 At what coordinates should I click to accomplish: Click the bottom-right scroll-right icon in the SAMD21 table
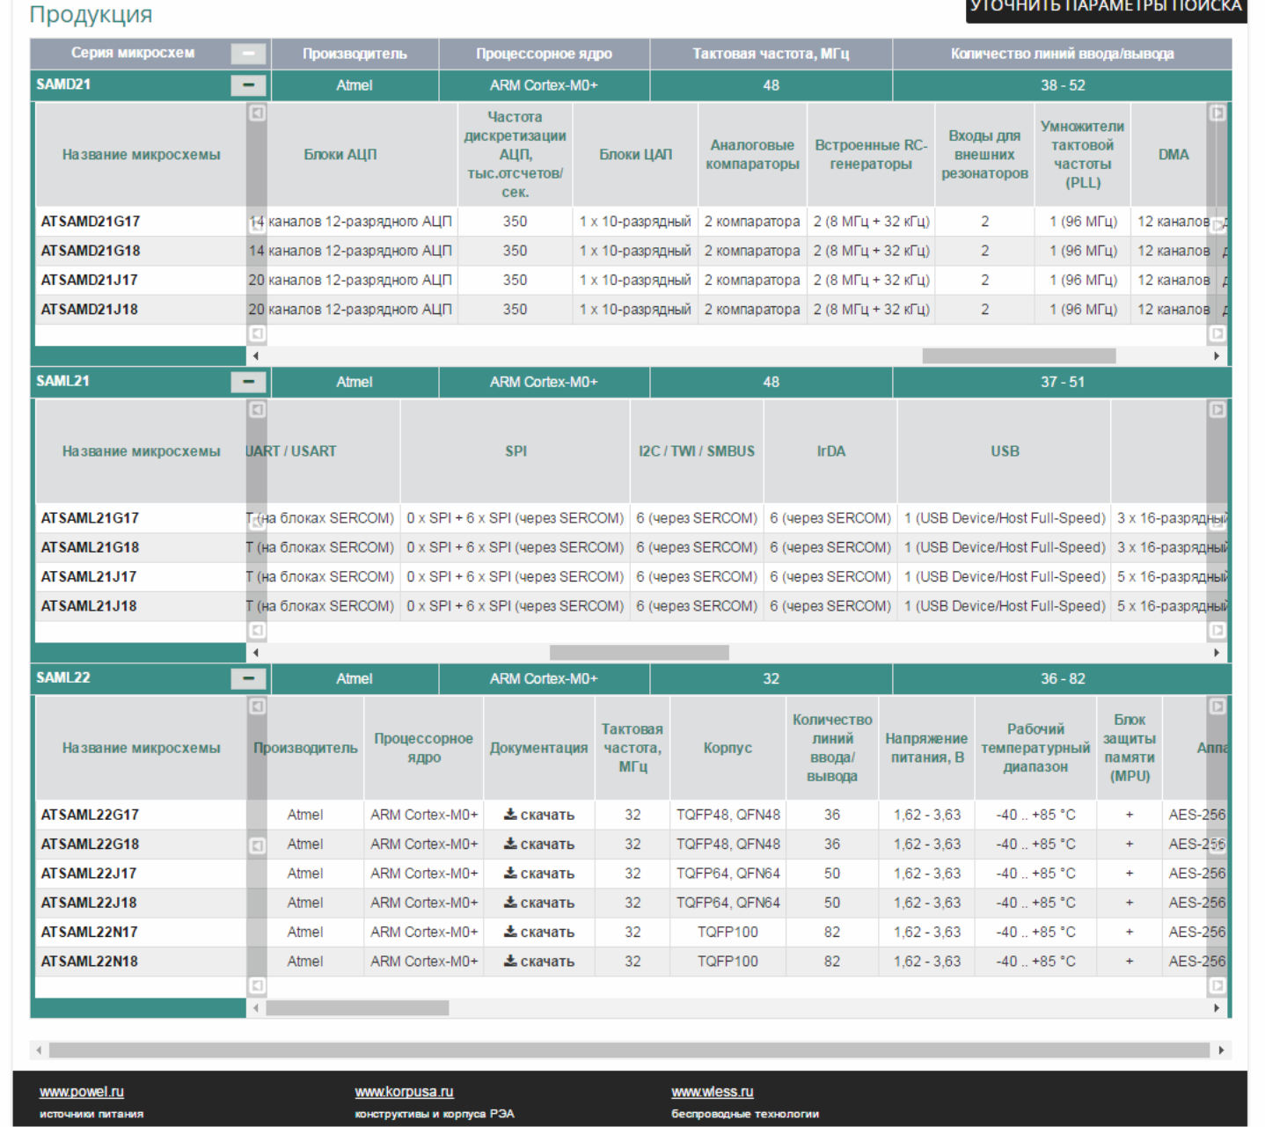coord(1217,333)
